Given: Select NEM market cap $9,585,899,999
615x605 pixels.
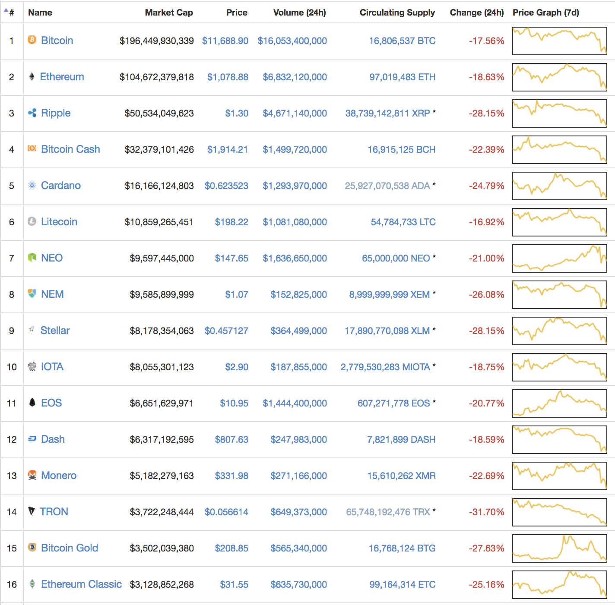Looking at the screenshot, I should [162, 294].
